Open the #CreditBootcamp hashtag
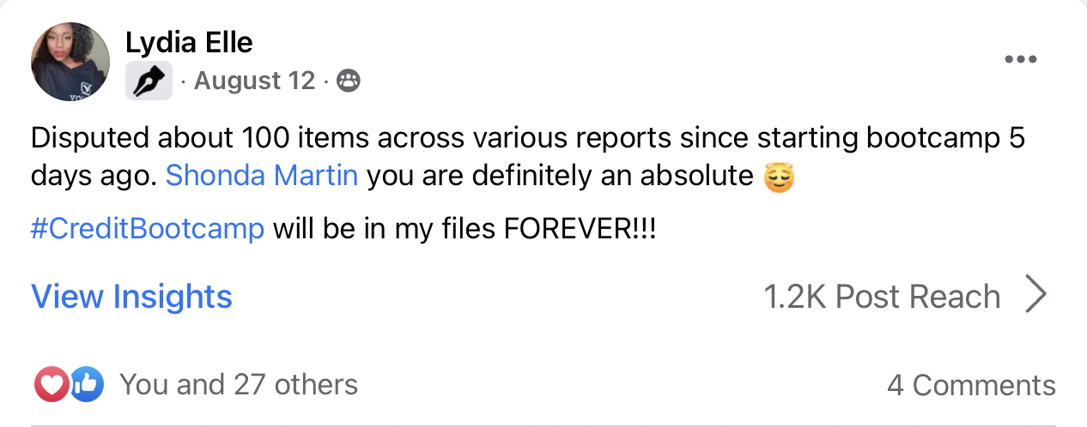The image size is (1087, 427). (x=147, y=231)
